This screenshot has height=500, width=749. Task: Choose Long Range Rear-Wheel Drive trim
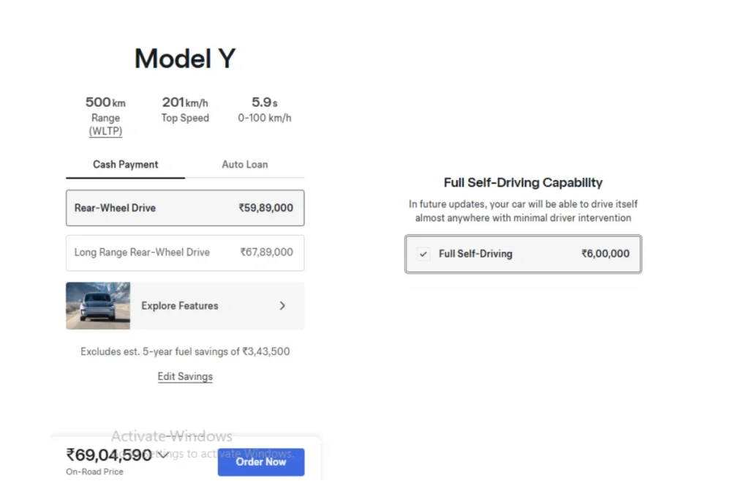coord(185,253)
